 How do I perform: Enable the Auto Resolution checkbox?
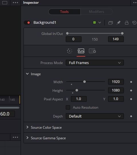tap(68, 107)
